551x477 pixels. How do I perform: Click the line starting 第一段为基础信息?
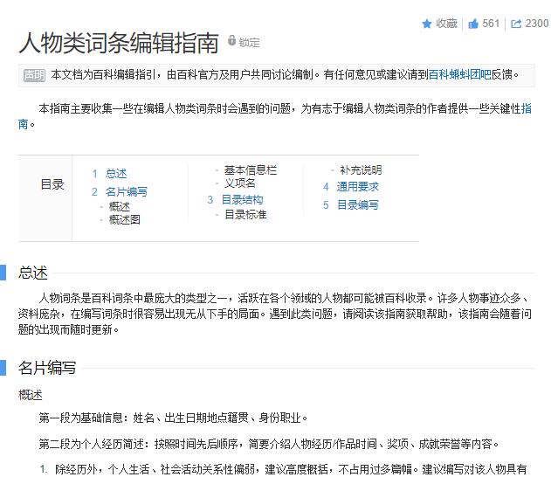[x=173, y=418]
